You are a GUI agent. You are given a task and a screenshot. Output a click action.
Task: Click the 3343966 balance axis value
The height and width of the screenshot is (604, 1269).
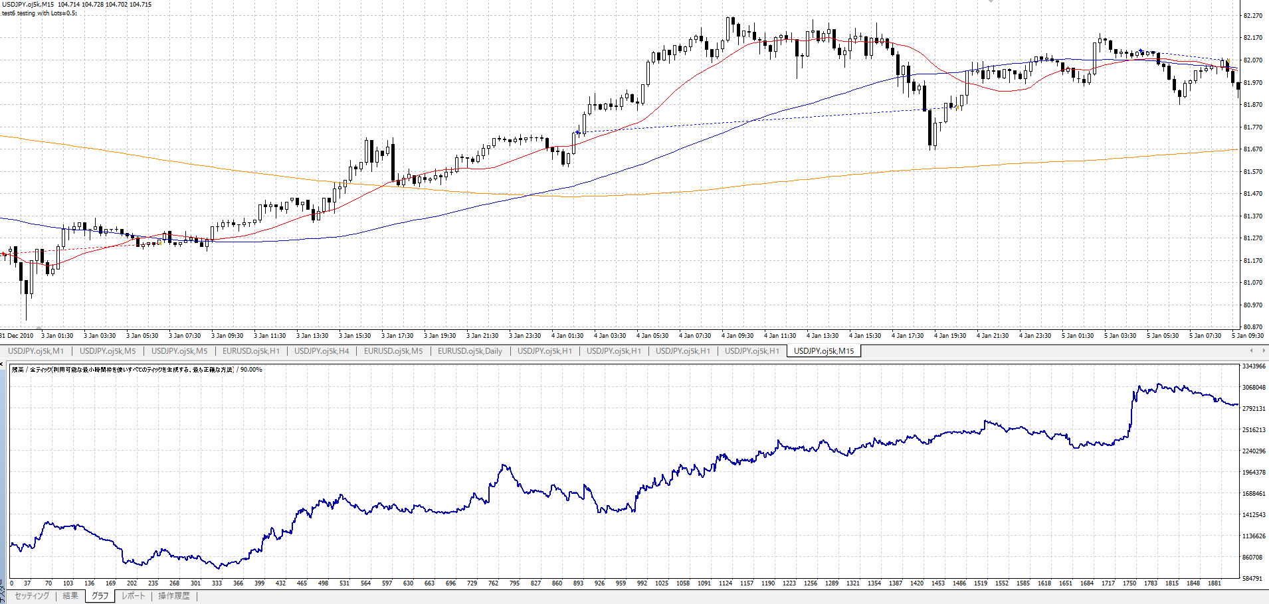1254,366
